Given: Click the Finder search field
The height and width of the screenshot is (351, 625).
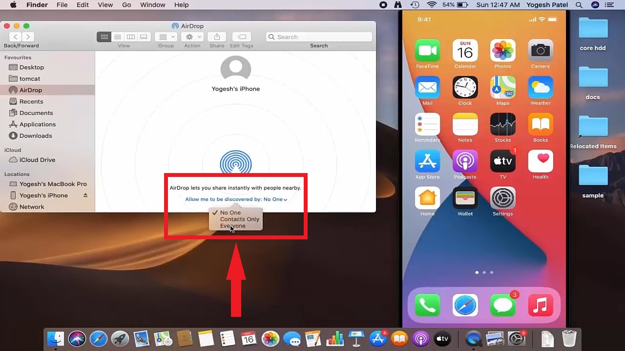Looking at the screenshot, I should pos(319,37).
